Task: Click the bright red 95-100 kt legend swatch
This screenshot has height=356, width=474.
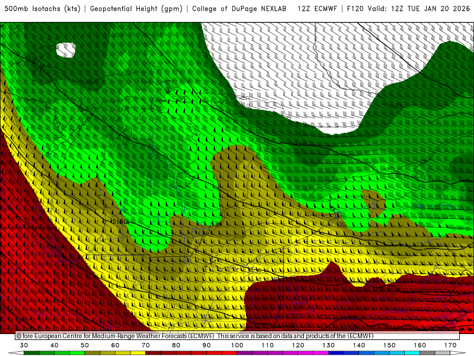Action: tap(229, 353)
